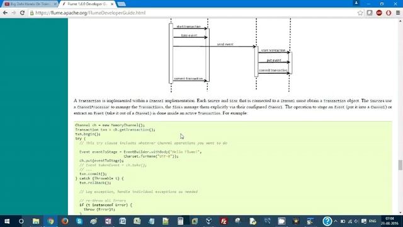Click the 'send event' arrow label
The image size is (403, 227).
pos(225,44)
